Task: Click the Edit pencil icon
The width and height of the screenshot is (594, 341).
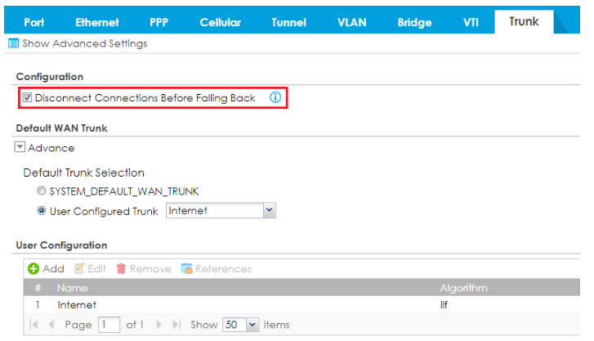Action: click(80, 268)
